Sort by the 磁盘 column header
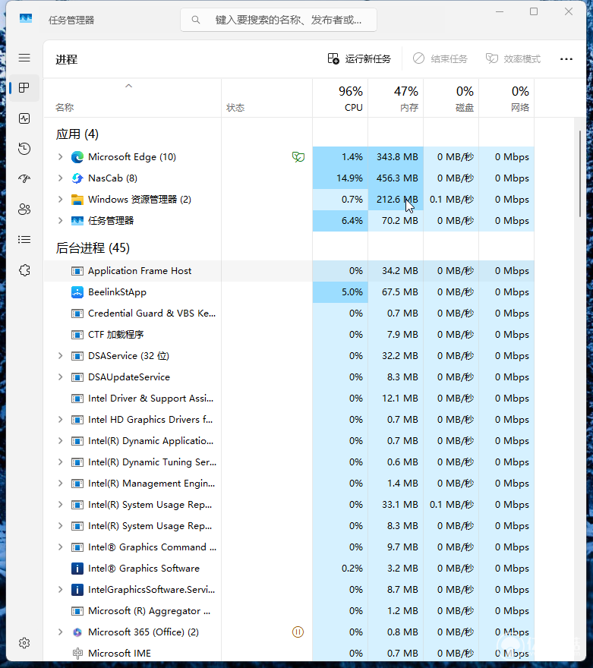Screen dimensions: 593x668 (451, 98)
